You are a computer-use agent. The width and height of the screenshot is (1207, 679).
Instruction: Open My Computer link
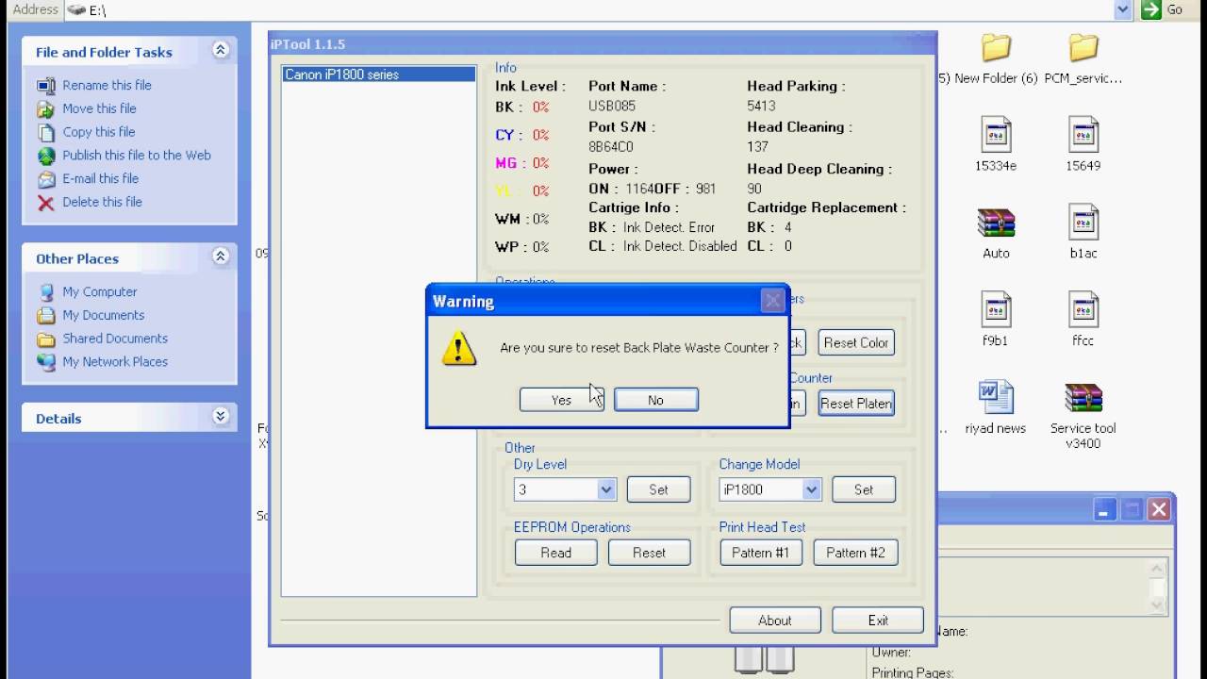coord(100,292)
